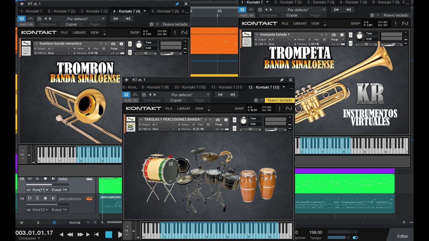
Task: Click Editar button at bottom right
Action: click(x=403, y=236)
